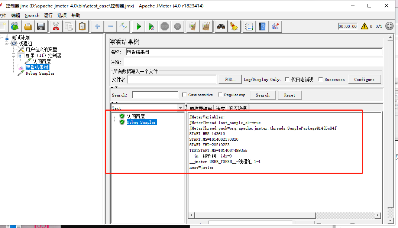Viewport: 398px width, 228px height.
Task: Clear results single broom icon
Action: pyautogui.click(x=193, y=26)
